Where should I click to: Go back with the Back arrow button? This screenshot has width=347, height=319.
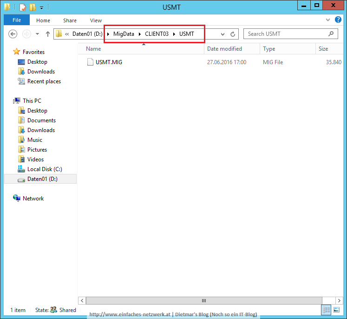point(13,34)
